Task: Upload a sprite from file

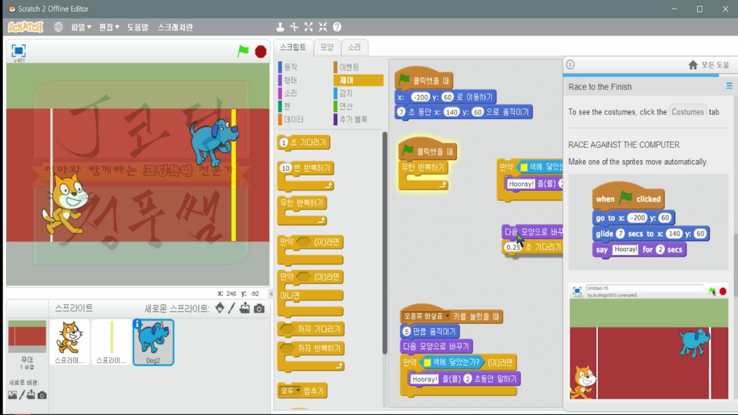Action: click(x=245, y=308)
